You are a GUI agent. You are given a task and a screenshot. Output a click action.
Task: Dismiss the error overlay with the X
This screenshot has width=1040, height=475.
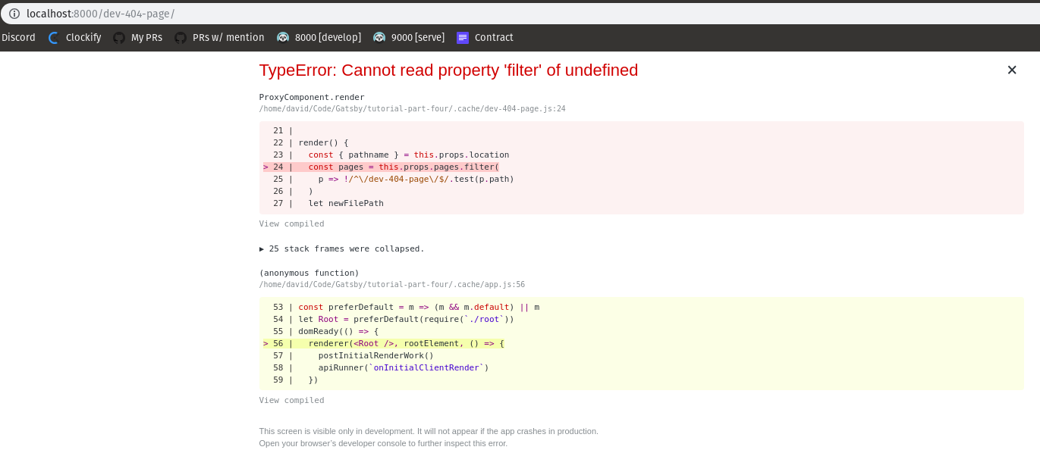coord(1011,70)
